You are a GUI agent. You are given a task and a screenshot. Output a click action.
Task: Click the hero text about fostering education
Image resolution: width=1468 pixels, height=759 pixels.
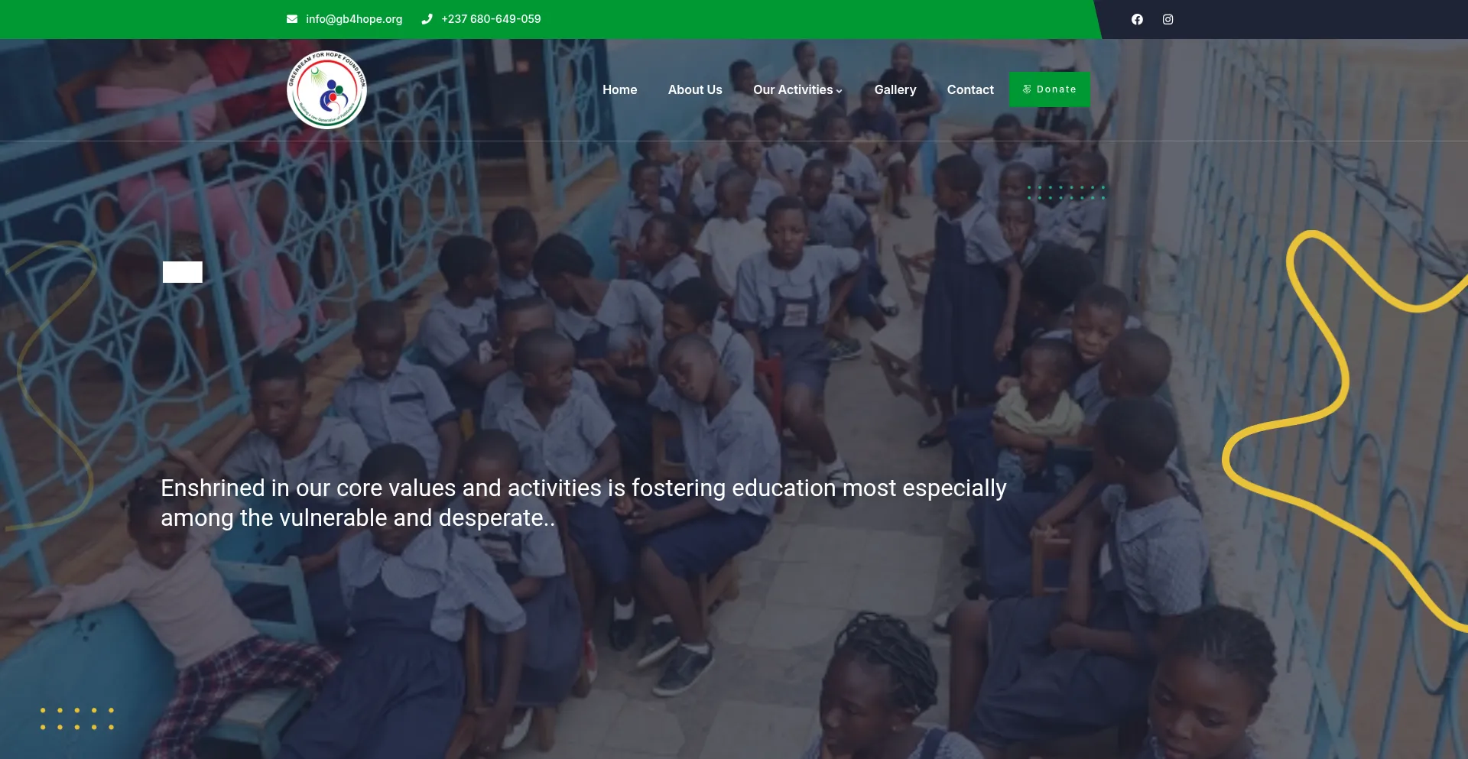tap(583, 503)
